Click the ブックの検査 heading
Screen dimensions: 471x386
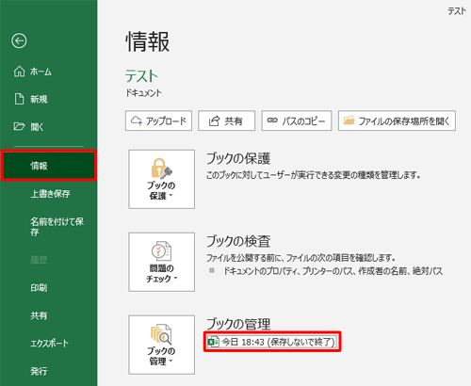click(238, 241)
